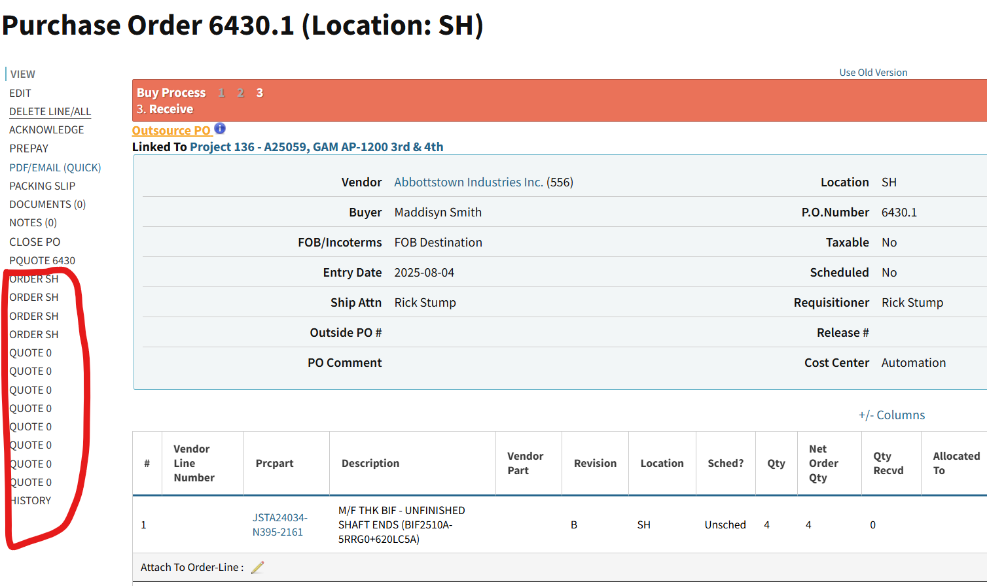
Task: Click the Revision column header
Action: point(595,463)
